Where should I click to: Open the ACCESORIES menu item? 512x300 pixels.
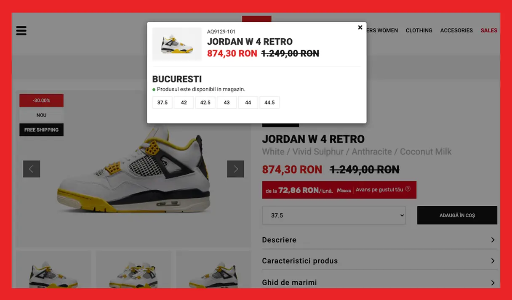pyautogui.click(x=456, y=30)
